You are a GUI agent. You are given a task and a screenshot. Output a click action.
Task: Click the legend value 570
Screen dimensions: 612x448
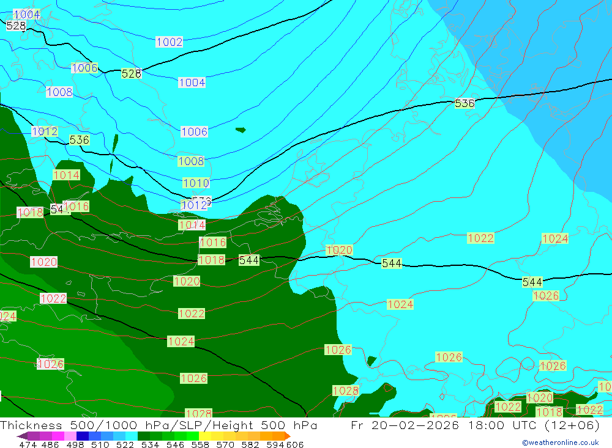click(225, 444)
